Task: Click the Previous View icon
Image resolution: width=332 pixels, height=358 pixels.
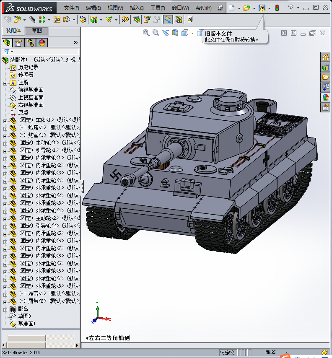Action: coord(166,33)
